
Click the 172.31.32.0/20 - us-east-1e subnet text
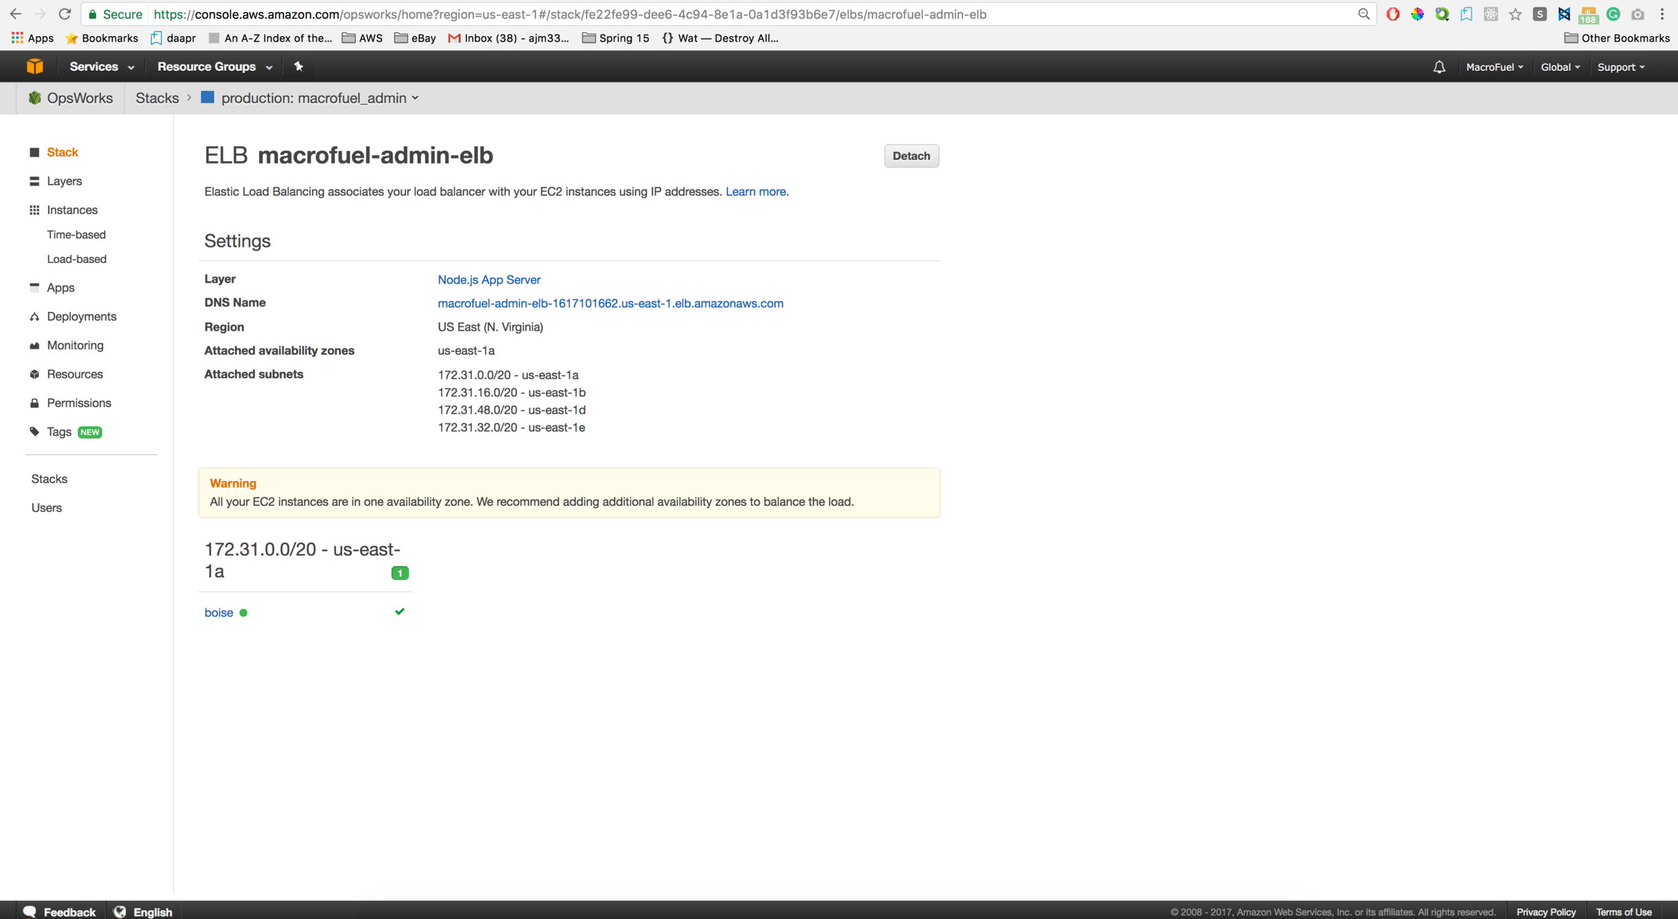[511, 427]
